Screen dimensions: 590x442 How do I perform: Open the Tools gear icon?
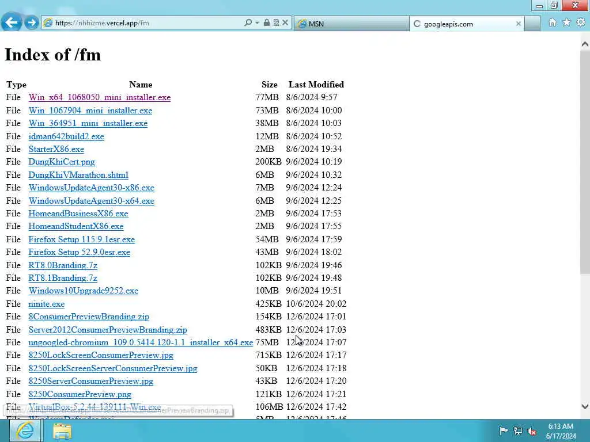[x=581, y=22]
